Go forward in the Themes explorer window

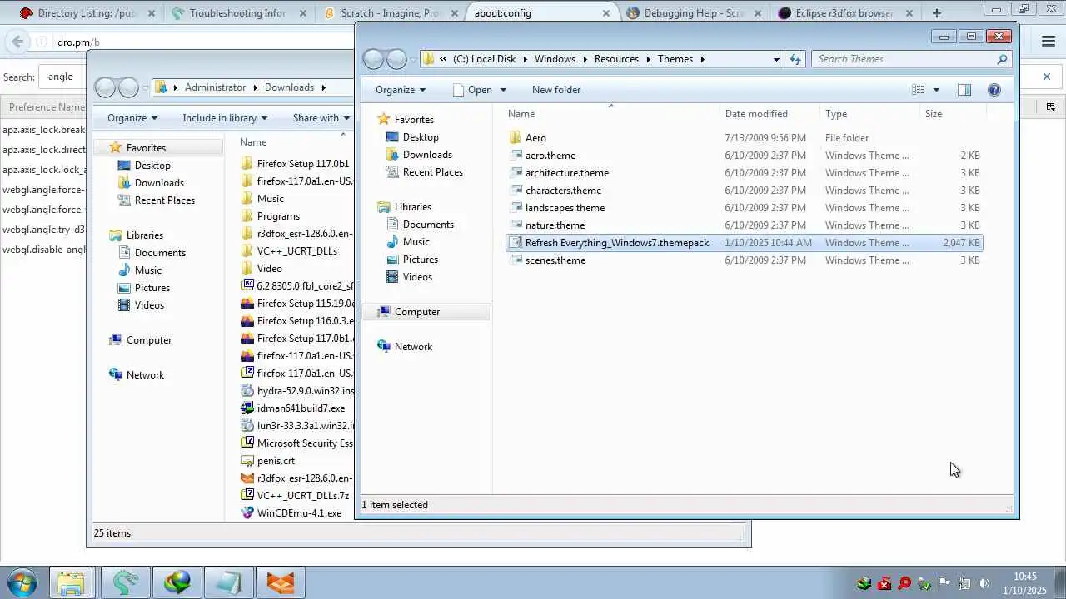(x=397, y=59)
